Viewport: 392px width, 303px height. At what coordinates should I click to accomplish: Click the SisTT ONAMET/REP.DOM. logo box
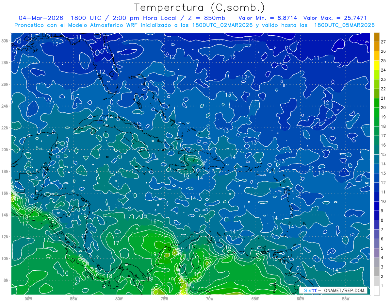[333, 290]
